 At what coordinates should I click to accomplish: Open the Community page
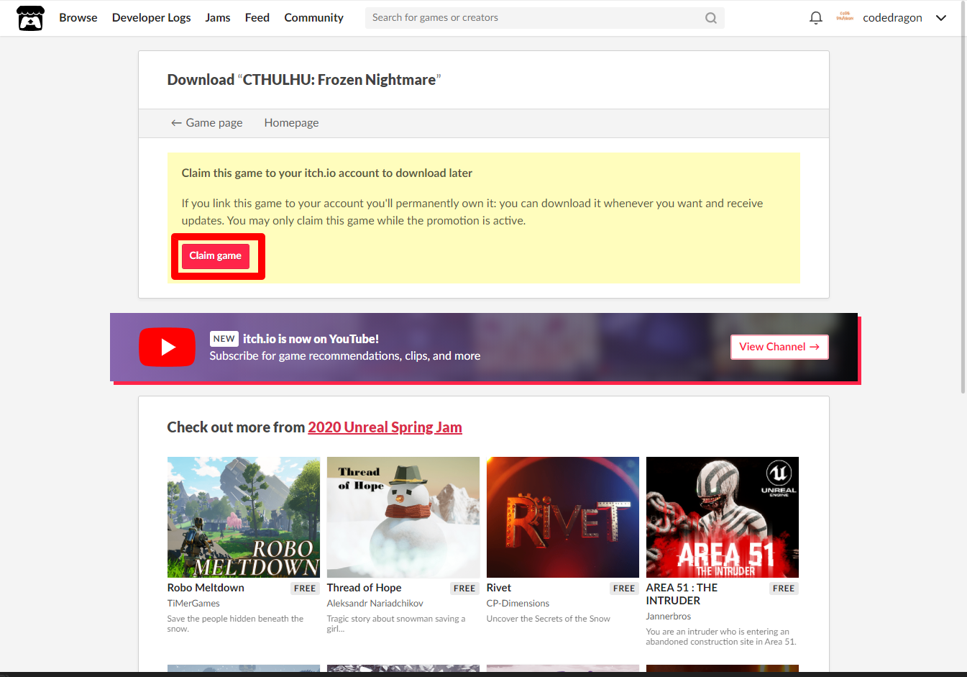tap(313, 17)
